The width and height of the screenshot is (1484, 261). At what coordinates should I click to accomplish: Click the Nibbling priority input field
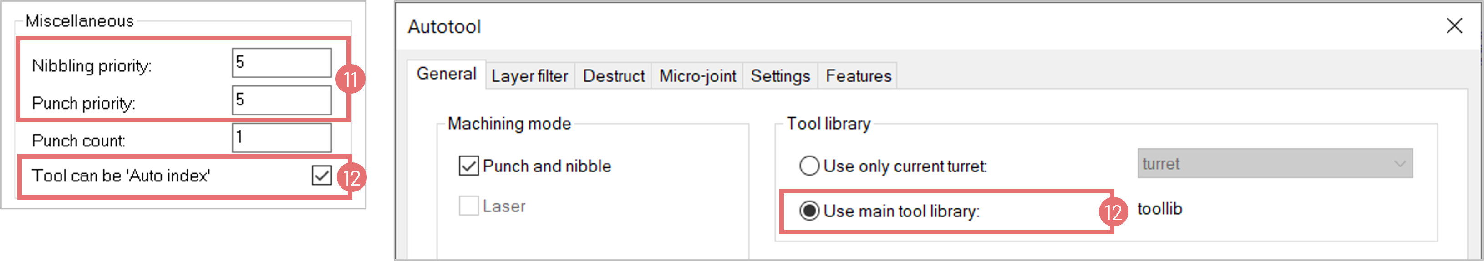(281, 63)
